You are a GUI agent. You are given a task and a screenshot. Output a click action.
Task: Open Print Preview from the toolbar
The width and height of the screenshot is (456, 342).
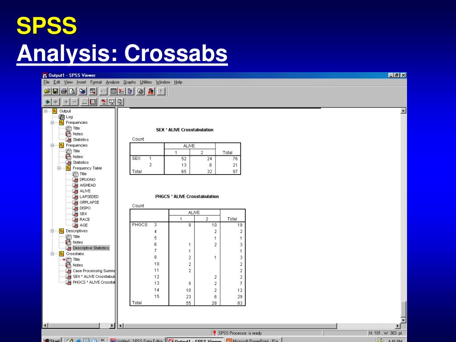click(x=72, y=91)
